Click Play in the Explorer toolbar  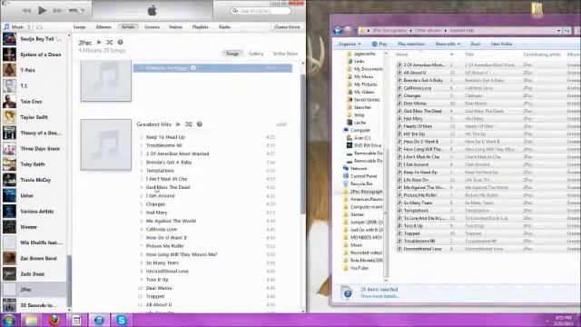point(379,44)
